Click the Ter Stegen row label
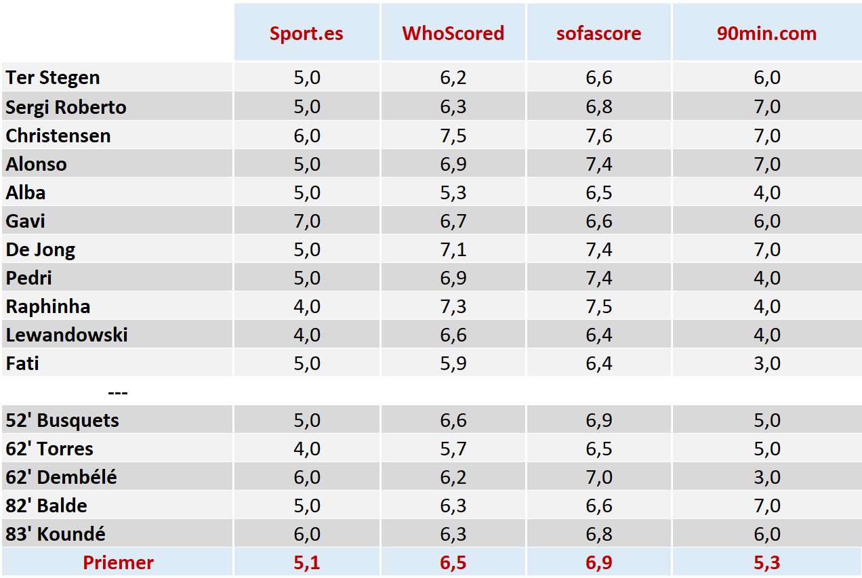 point(53,78)
